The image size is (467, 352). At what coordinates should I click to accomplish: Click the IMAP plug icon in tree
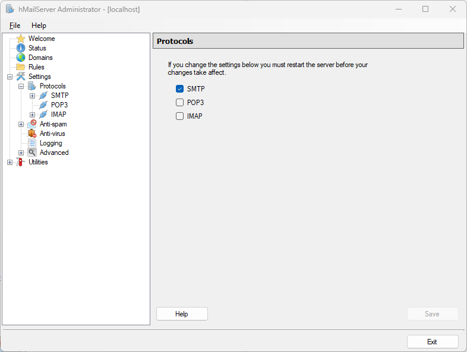point(43,115)
